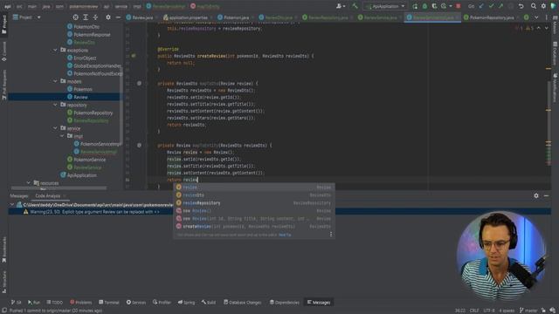Click the Git commit checkmark
The width and height of the screenshot is (559, 314).
click(491, 6)
